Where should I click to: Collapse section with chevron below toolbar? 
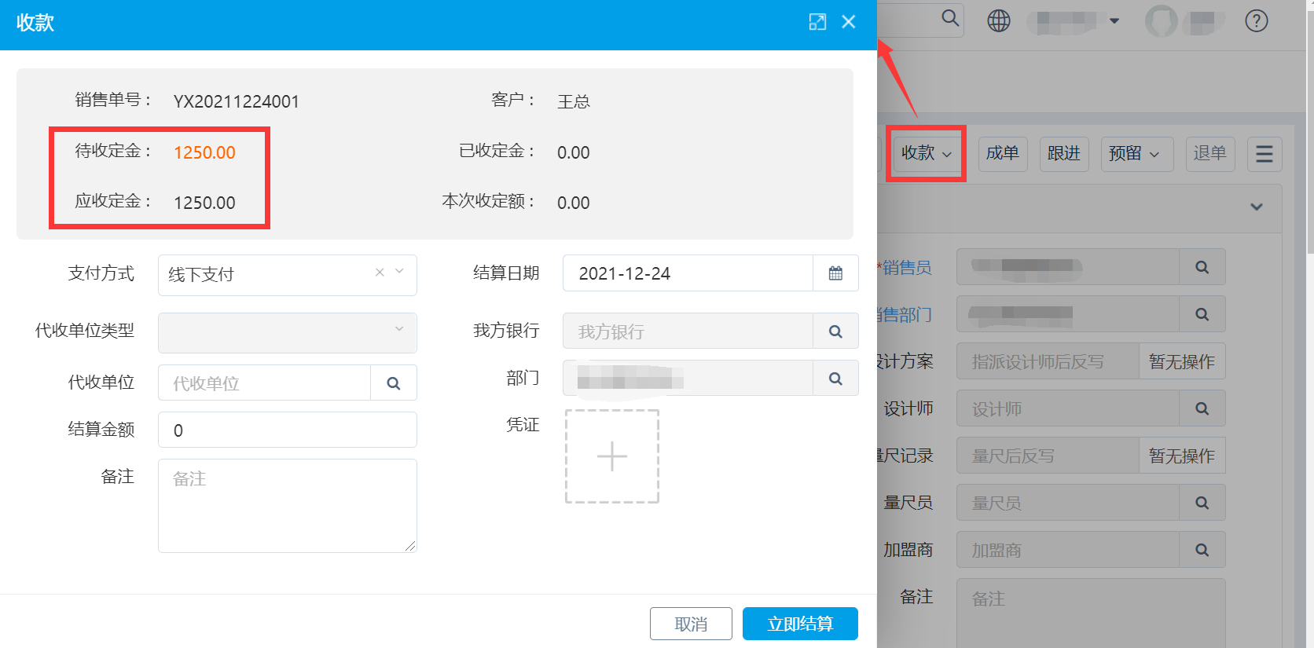tap(1257, 207)
